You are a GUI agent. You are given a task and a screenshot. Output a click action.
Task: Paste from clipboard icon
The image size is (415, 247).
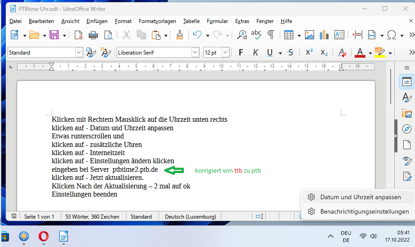point(156,35)
